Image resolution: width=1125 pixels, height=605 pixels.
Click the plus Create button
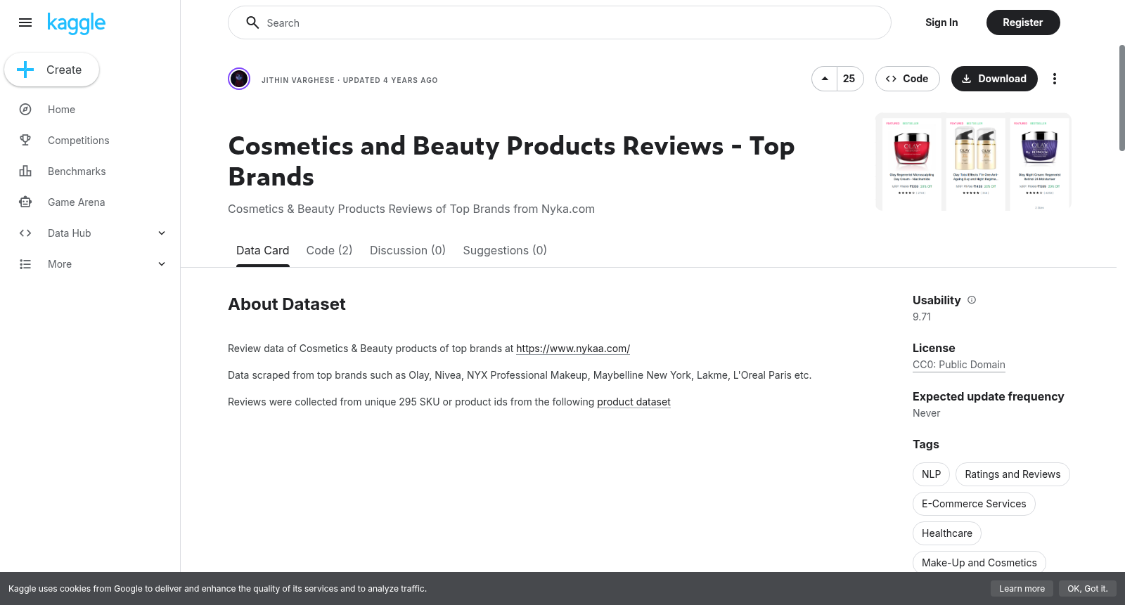52,70
